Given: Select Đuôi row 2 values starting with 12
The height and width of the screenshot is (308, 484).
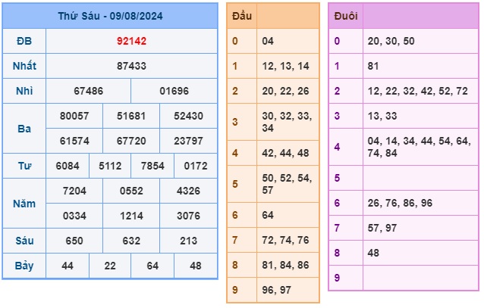Looking at the screenshot, I should coord(418,91).
